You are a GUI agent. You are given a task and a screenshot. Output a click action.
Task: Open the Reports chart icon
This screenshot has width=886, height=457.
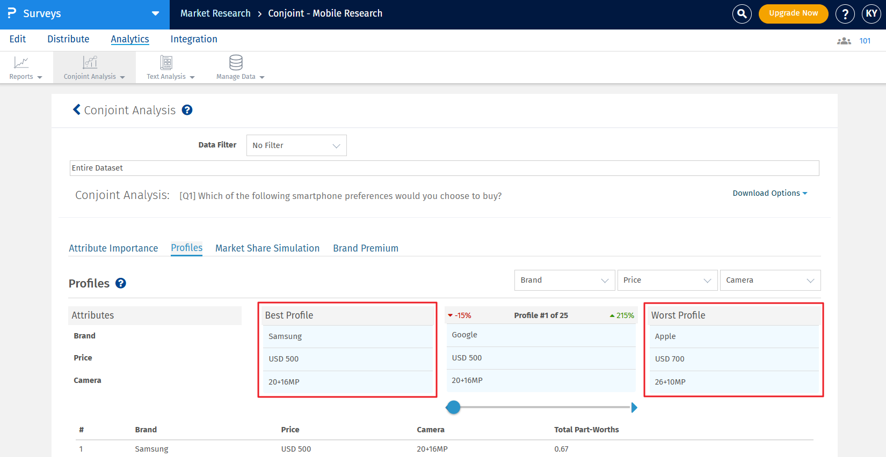(21, 62)
